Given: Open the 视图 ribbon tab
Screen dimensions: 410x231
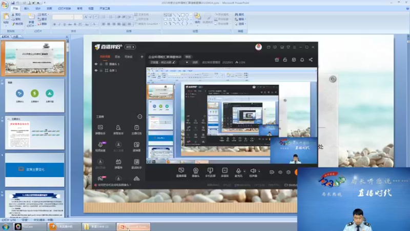Looking at the screenshot, I should tap(91, 8).
